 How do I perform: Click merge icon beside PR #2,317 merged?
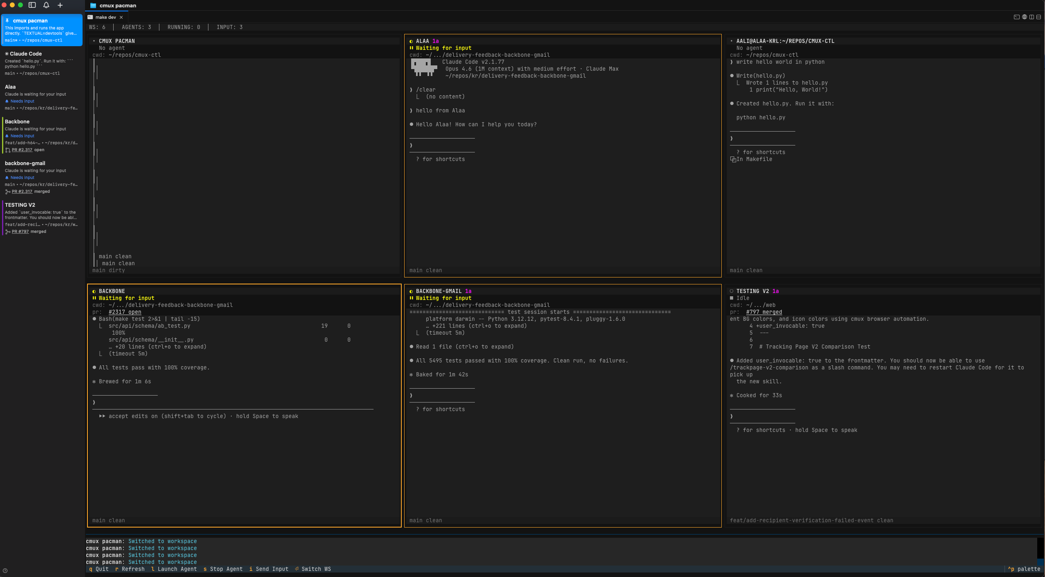click(x=8, y=192)
